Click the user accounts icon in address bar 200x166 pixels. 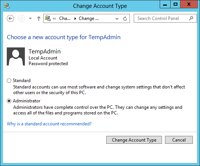(48, 18)
